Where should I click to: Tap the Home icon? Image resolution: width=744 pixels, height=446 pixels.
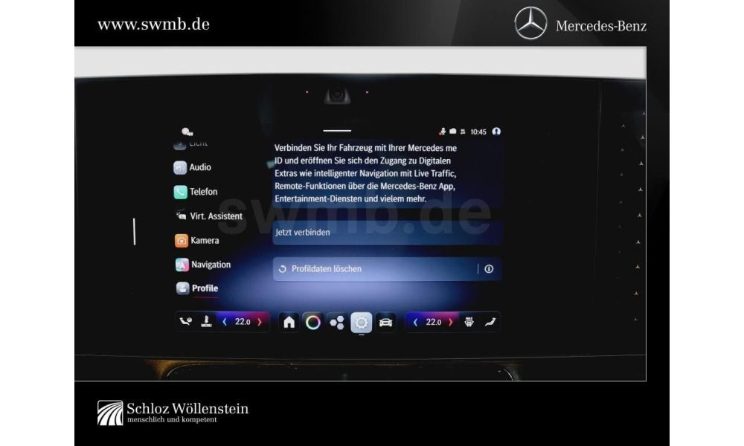[x=289, y=323]
